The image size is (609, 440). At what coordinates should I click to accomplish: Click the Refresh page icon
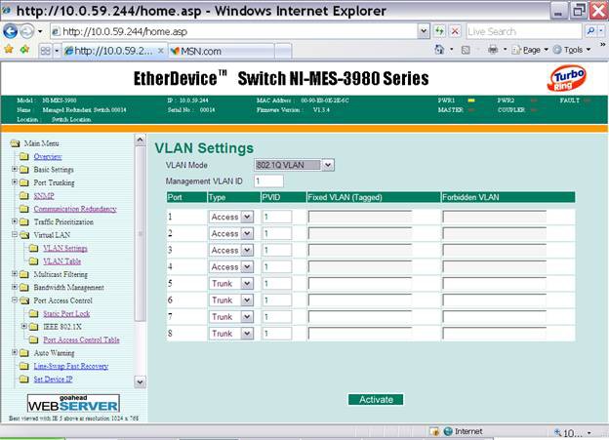438,31
